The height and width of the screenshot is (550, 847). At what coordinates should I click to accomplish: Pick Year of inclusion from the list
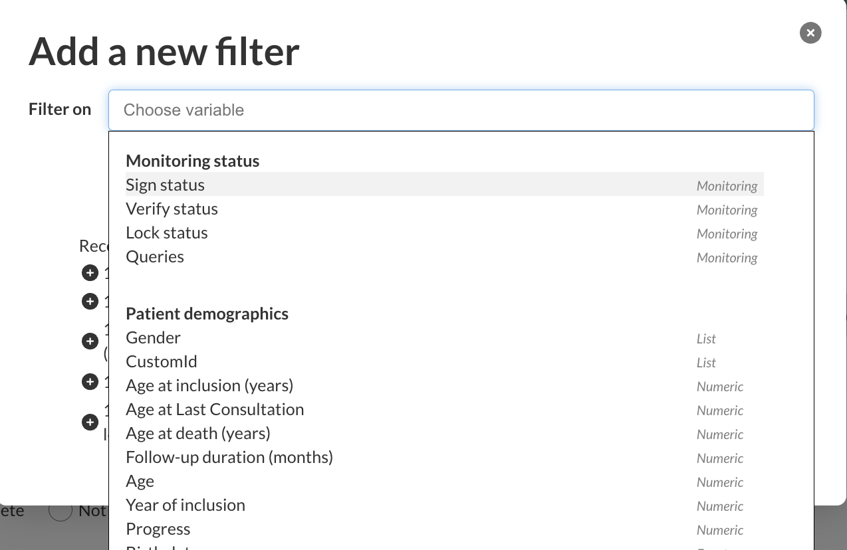[x=185, y=505]
